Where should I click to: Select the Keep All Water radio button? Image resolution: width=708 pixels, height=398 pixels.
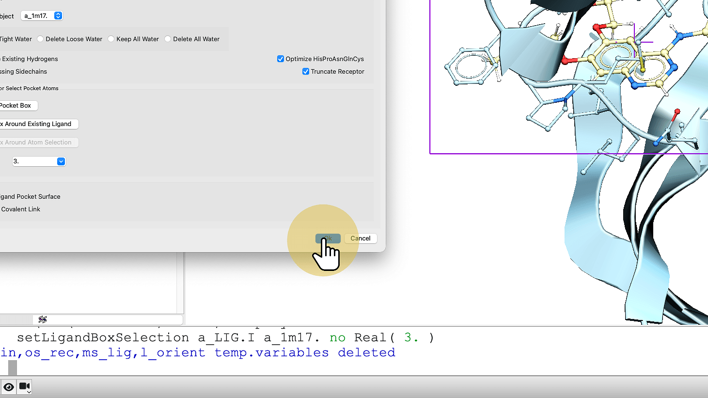(111, 39)
